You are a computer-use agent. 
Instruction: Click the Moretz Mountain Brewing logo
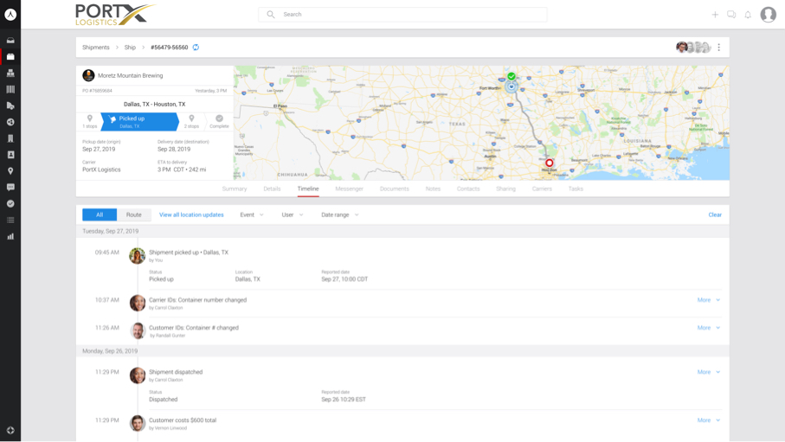(x=88, y=75)
